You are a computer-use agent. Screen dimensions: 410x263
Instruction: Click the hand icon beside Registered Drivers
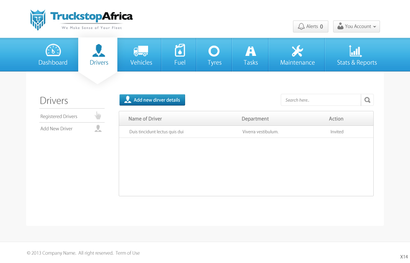98,116
